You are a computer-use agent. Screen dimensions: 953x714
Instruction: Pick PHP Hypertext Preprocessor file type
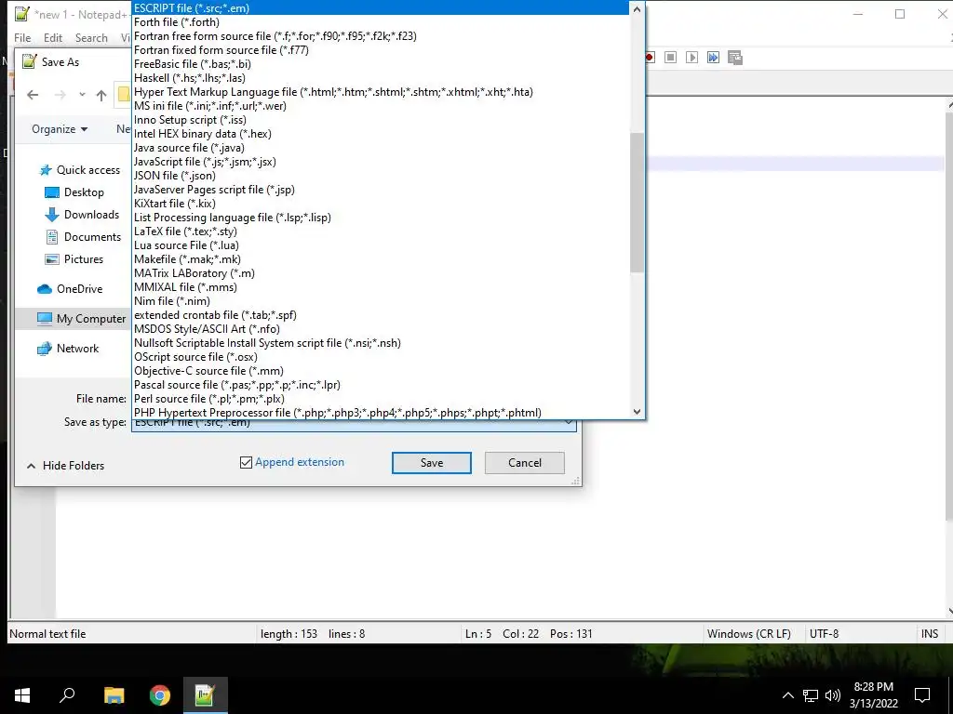[x=380, y=412]
